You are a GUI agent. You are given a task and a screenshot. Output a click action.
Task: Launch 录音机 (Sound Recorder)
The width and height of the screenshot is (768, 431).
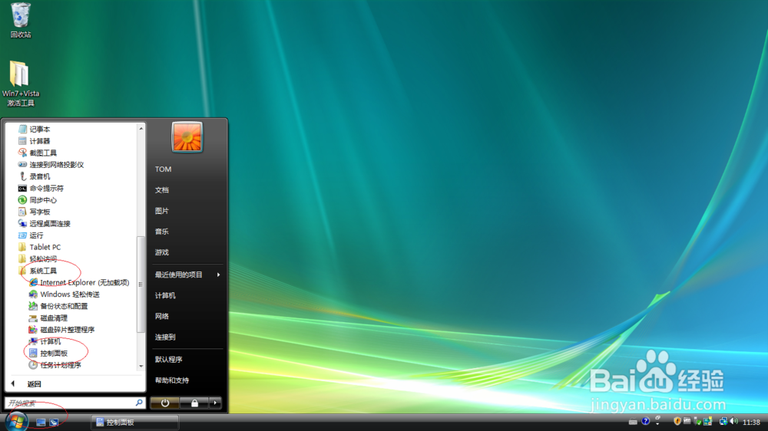click(35, 176)
